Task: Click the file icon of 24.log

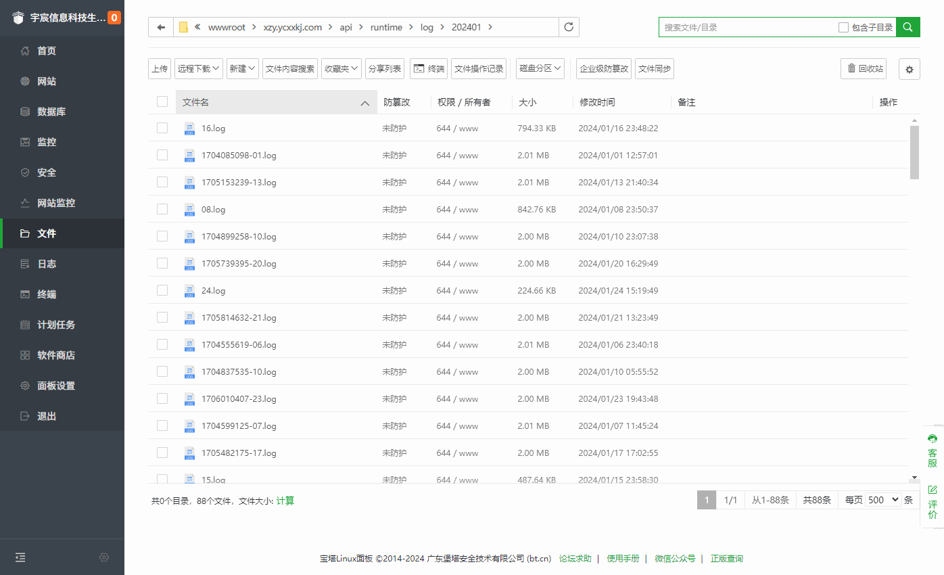Action: (x=189, y=290)
